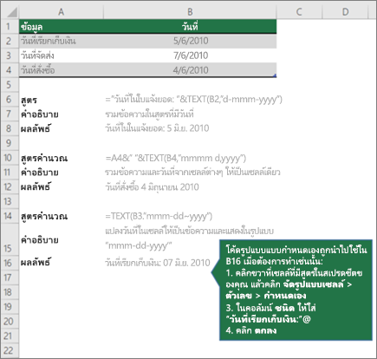Click 'ผลลัพธ์' label in row 12
Image resolution: width=377 pixels, height=359 pixels.
pos(36,186)
